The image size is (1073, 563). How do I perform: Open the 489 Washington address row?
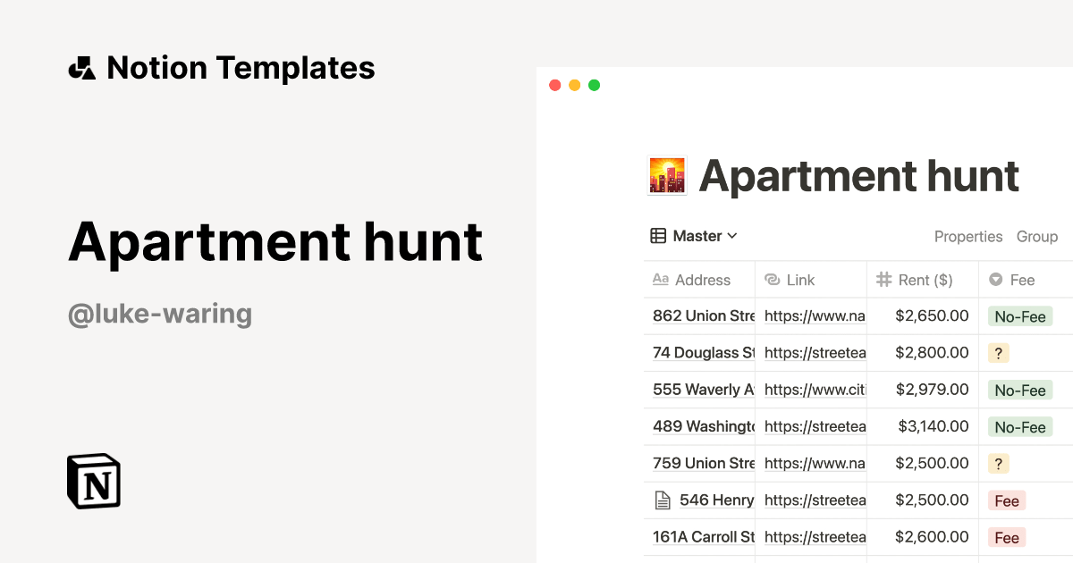704,426
